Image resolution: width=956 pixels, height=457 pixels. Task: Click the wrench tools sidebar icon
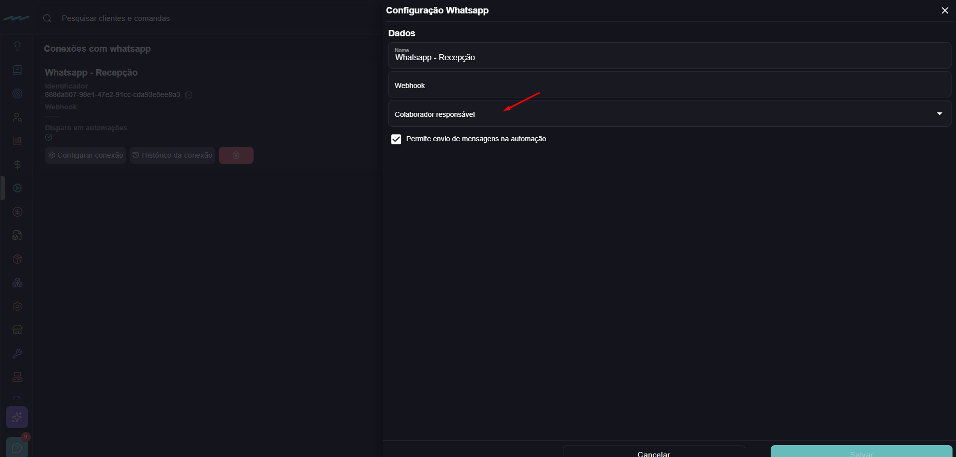click(17, 354)
